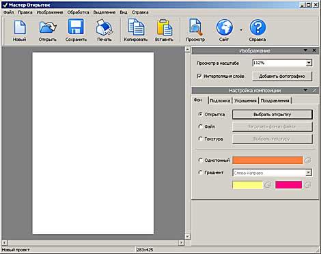Open the Изображение menu

(x=50, y=12)
